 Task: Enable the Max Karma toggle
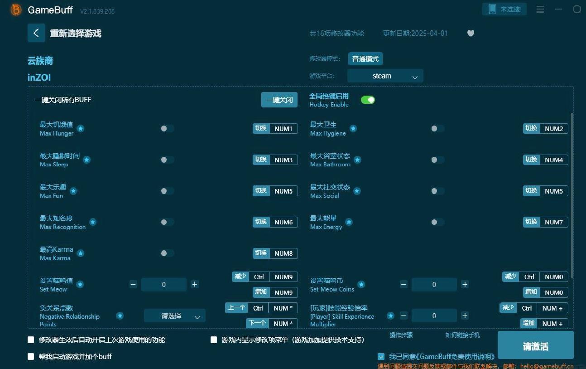coord(167,253)
